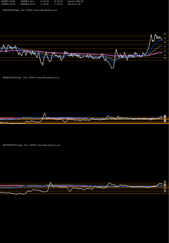This screenshot has height=243, width=169.
Task: Select the 200EMA value readout
Action: click(x=28, y=4)
